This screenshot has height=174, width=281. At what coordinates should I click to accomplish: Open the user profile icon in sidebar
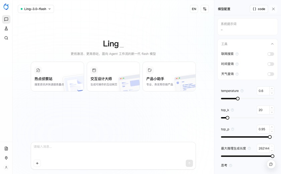tap(6, 167)
